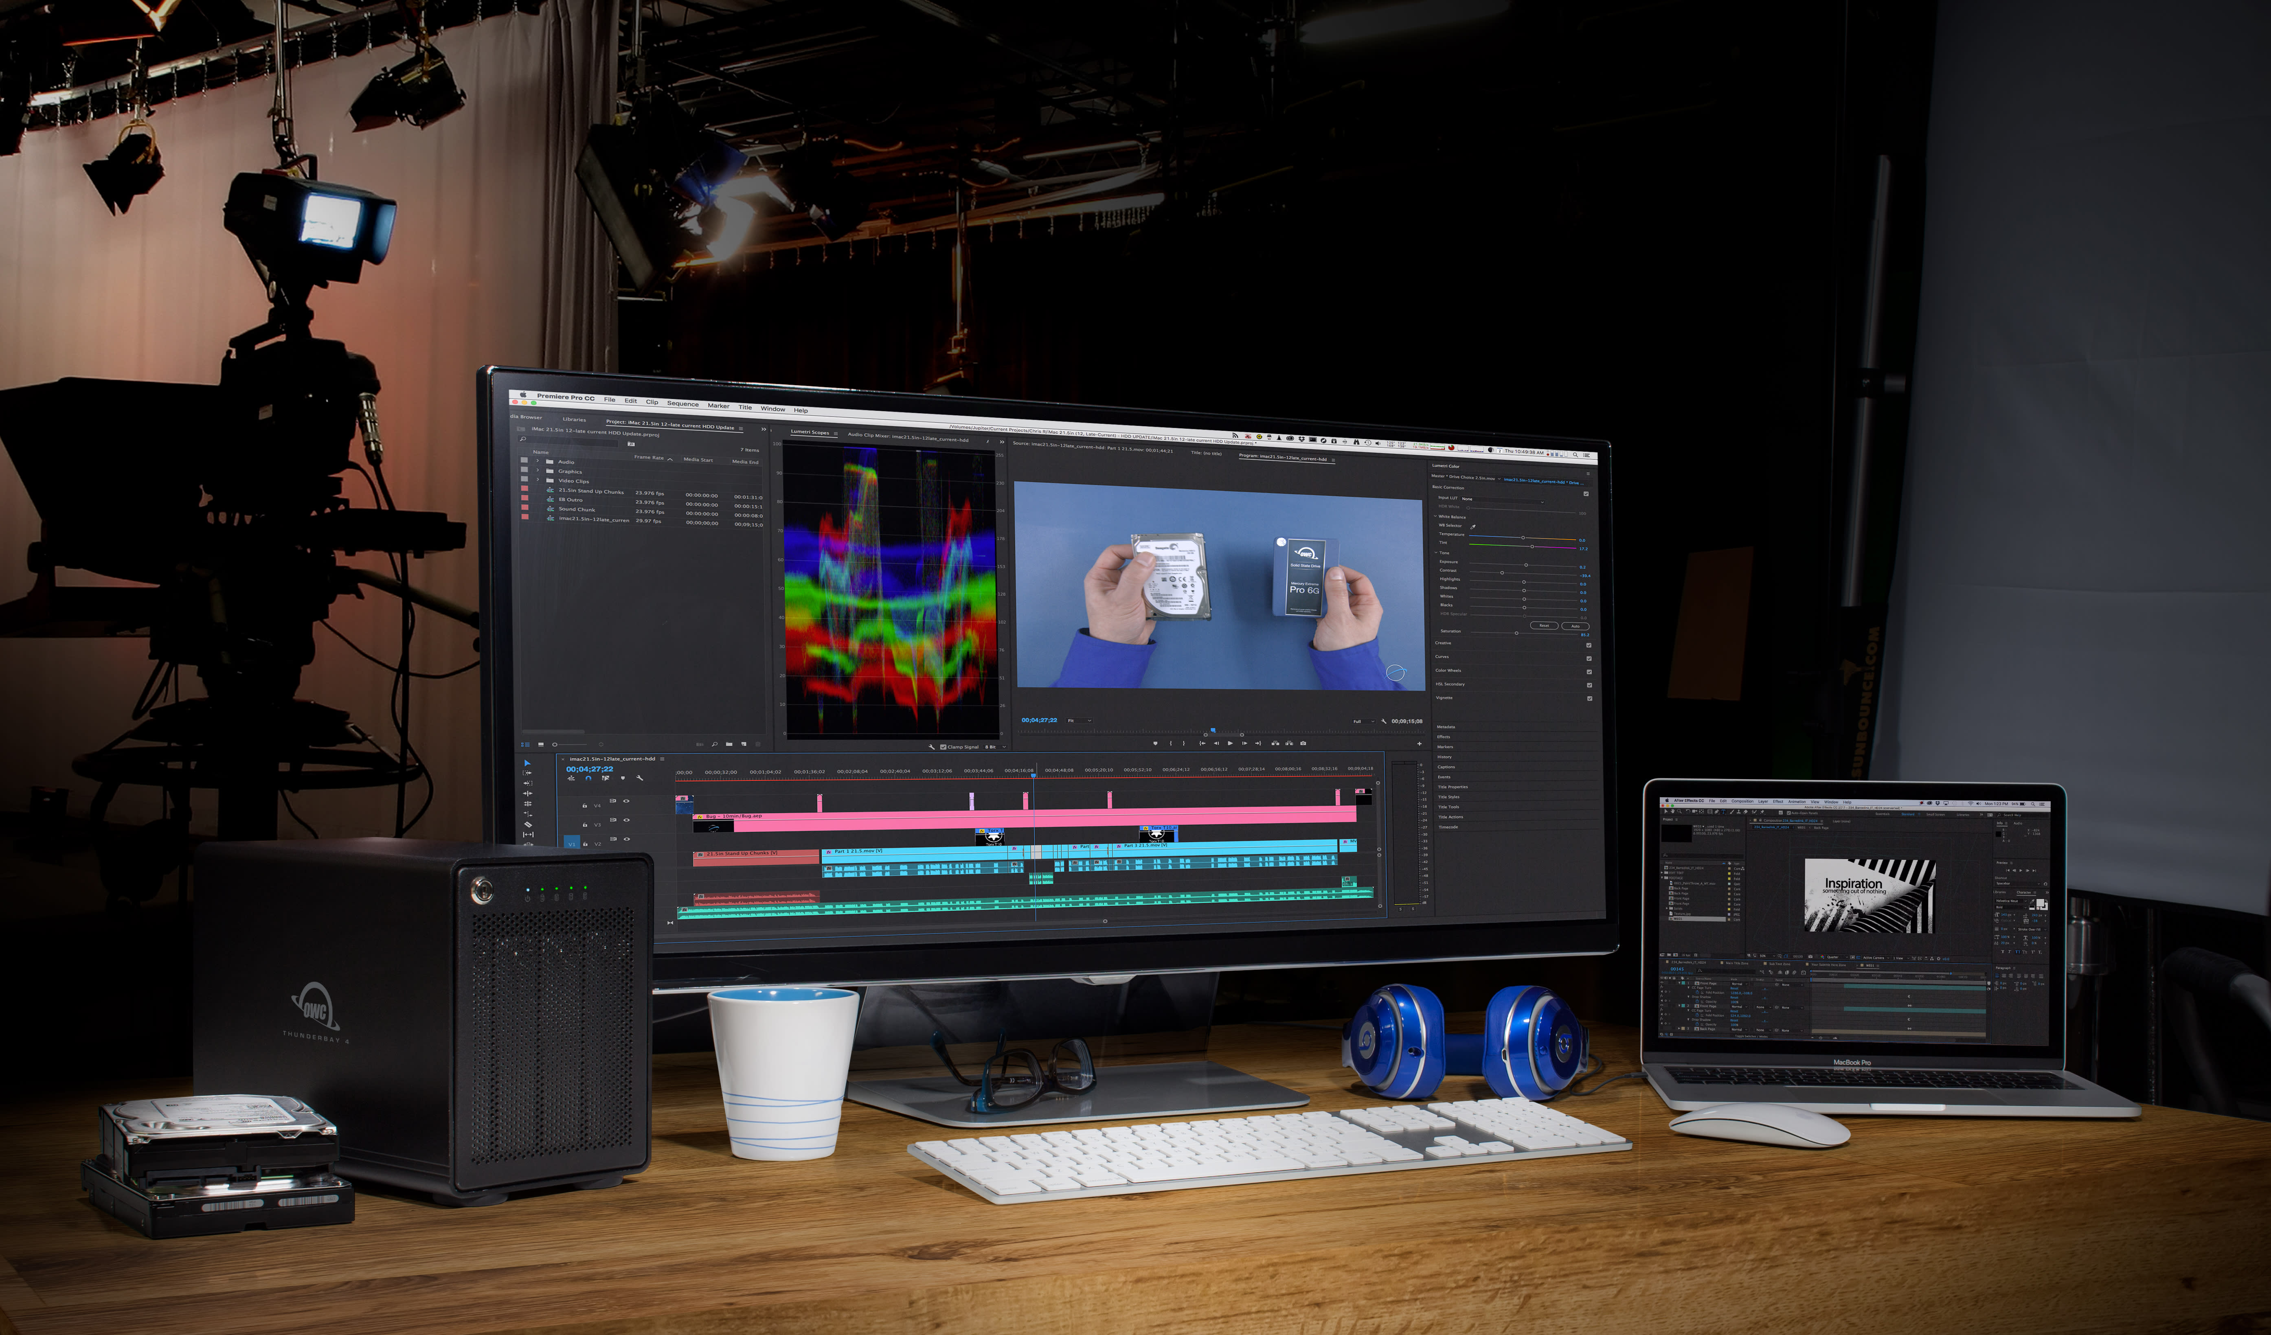Viewport: 2271px width, 1335px height.
Task: Open the 8 Bit scopes dropdown
Action: pyautogui.click(x=995, y=747)
